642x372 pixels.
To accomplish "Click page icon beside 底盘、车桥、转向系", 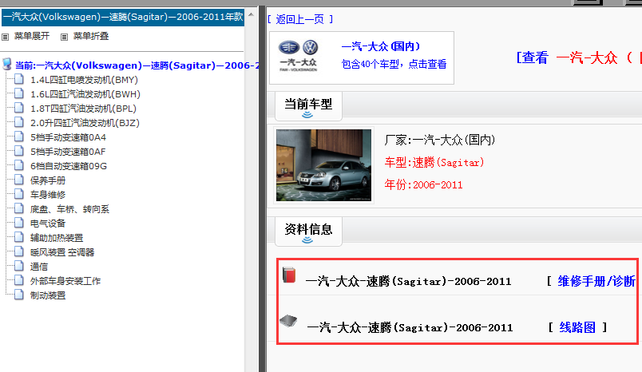I will pyautogui.click(x=19, y=208).
